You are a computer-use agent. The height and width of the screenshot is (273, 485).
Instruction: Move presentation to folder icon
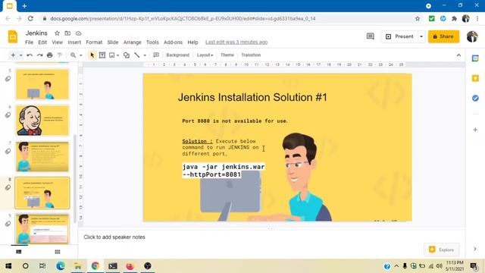[x=67, y=33]
